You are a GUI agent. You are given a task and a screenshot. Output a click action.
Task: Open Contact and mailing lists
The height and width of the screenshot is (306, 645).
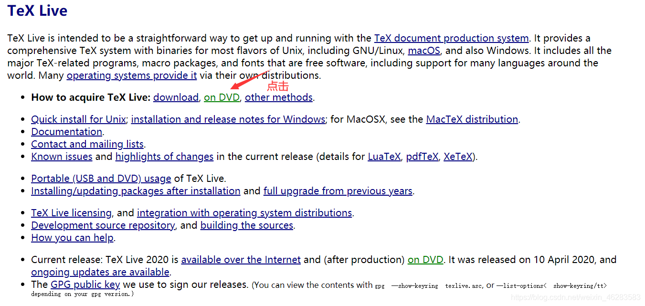(x=87, y=144)
